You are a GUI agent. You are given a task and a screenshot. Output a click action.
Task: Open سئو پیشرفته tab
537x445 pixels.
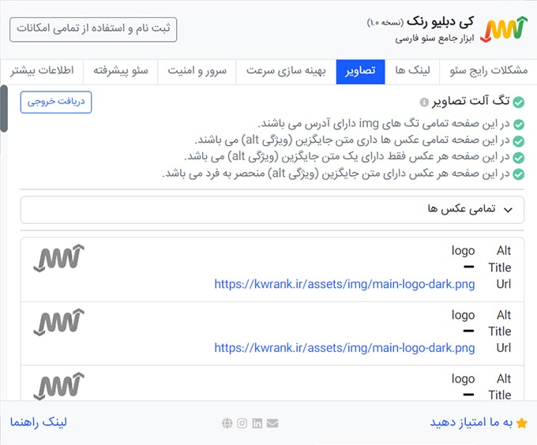[x=121, y=71]
